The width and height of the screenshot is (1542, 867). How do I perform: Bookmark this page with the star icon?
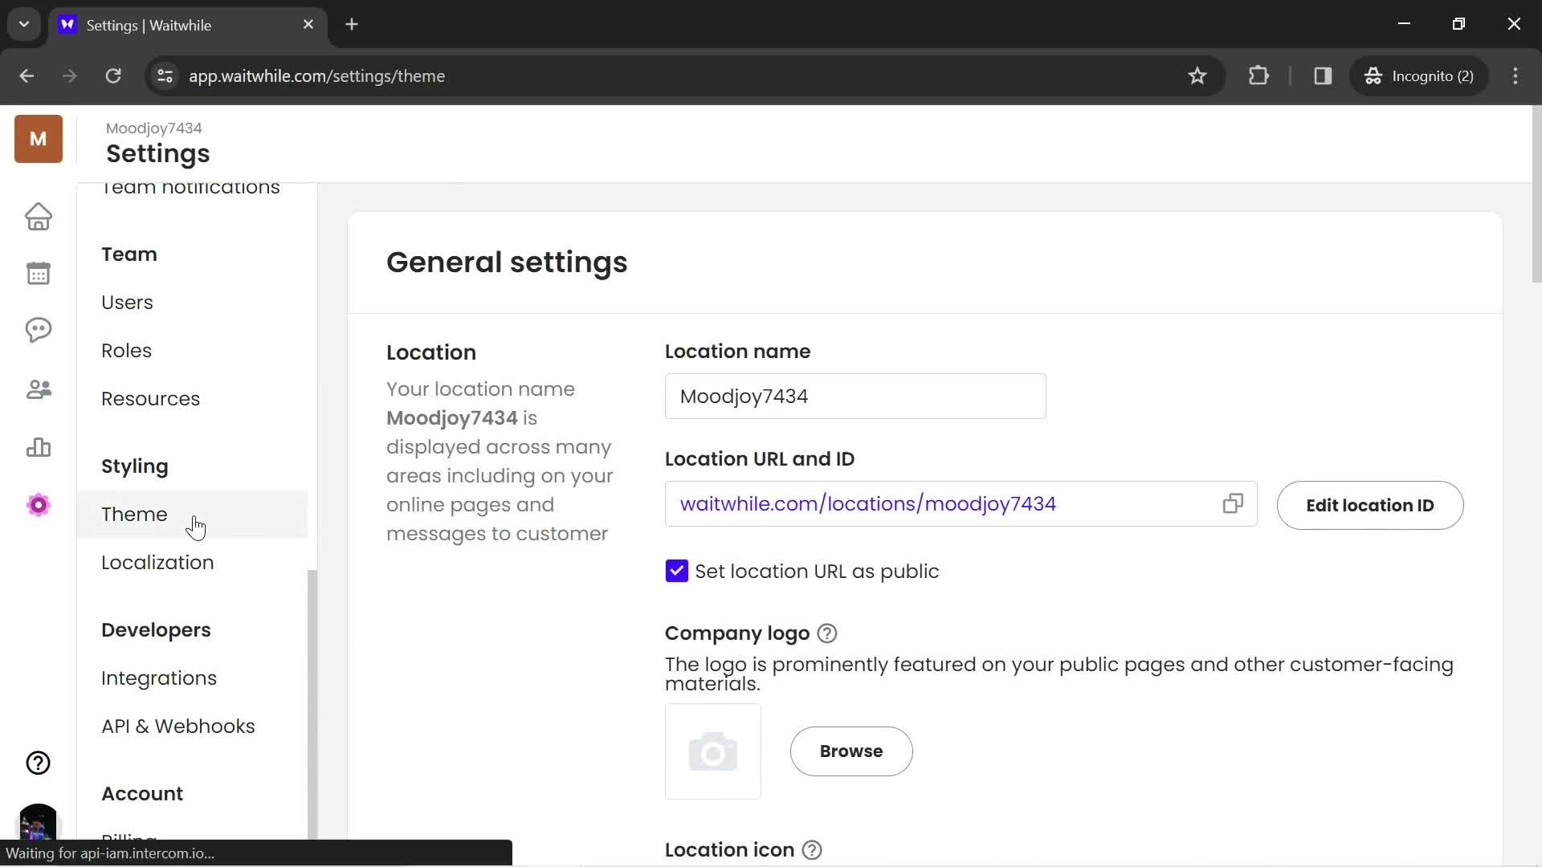pos(1197,75)
